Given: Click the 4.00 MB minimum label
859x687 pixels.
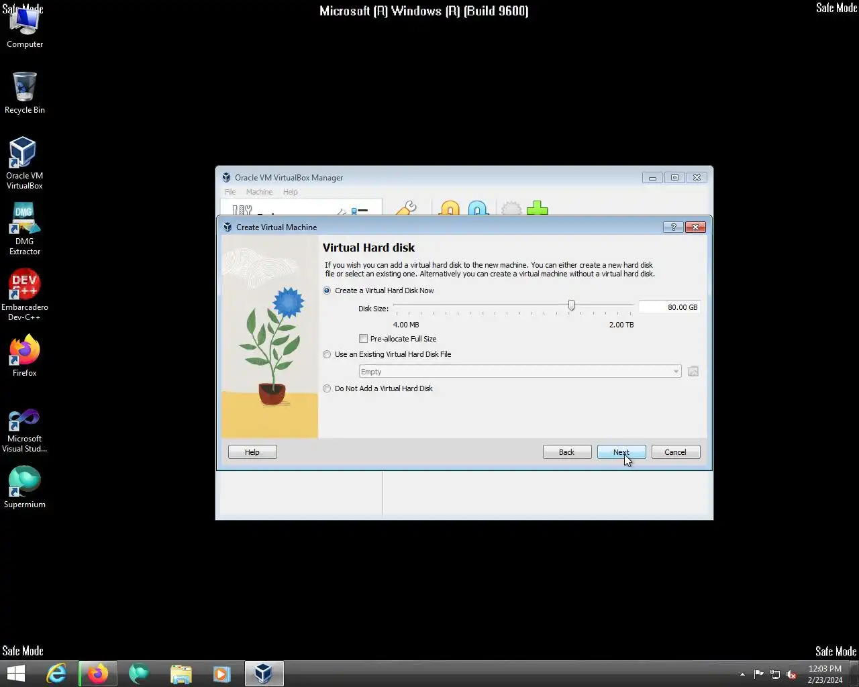Looking at the screenshot, I should coord(406,325).
